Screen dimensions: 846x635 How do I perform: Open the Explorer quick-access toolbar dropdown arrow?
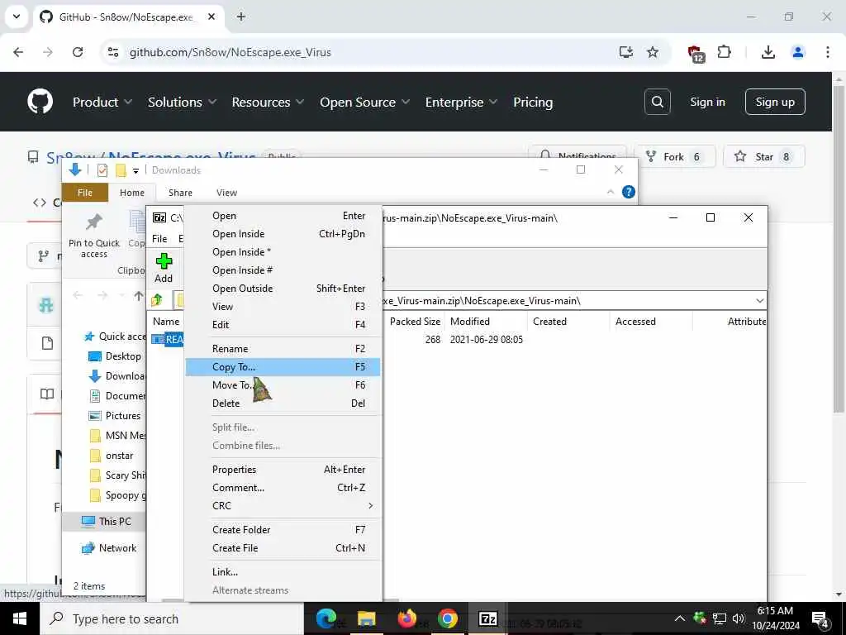135,170
